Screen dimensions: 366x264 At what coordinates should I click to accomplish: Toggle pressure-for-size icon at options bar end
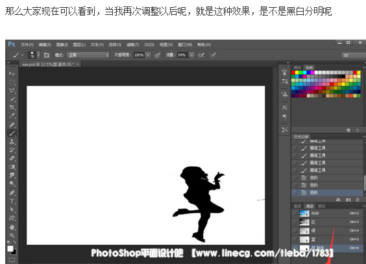tap(213, 55)
